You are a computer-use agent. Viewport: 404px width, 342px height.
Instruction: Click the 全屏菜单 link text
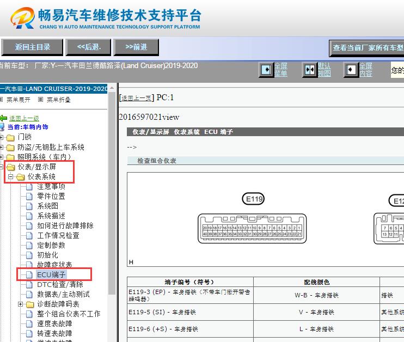pyautogui.click(x=280, y=70)
